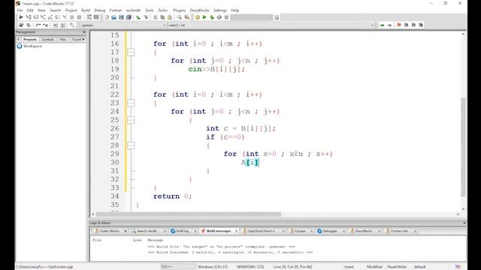Collapse the code fold at line 17
481x270 pixels.
tap(131, 52)
